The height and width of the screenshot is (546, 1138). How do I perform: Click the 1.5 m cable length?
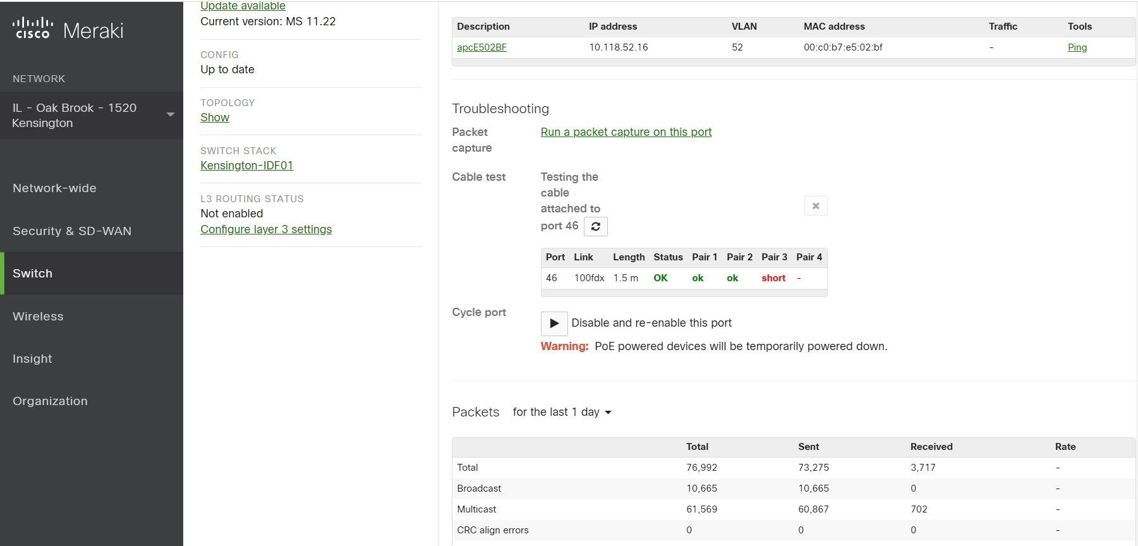point(626,278)
